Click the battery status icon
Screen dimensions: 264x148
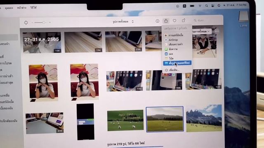tap(192, 6)
